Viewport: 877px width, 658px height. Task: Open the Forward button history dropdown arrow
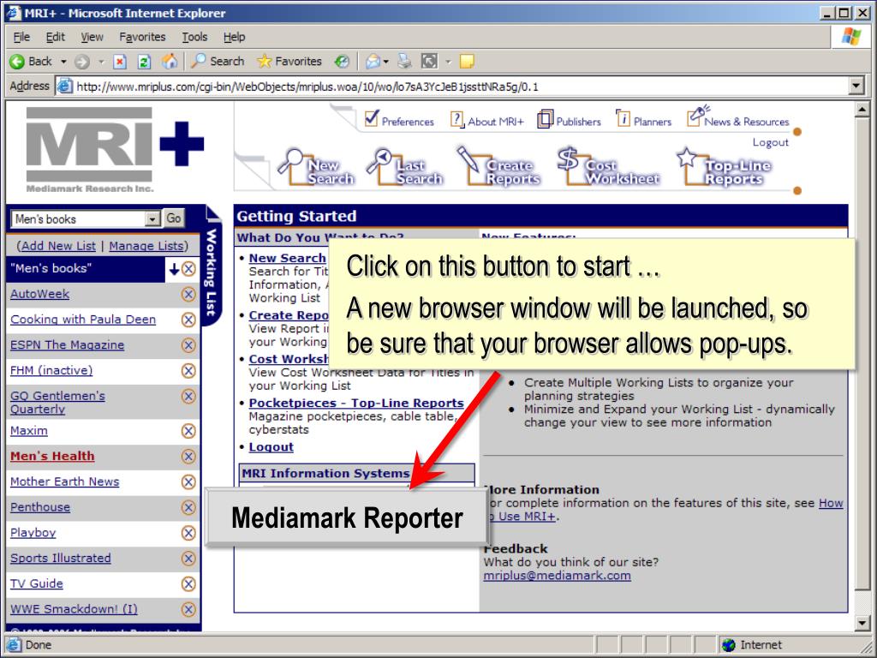(x=101, y=62)
